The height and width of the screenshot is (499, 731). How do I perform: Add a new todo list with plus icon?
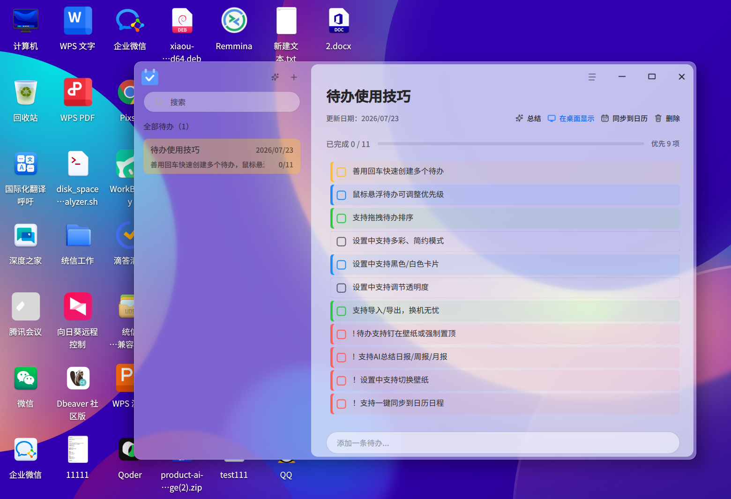(294, 77)
